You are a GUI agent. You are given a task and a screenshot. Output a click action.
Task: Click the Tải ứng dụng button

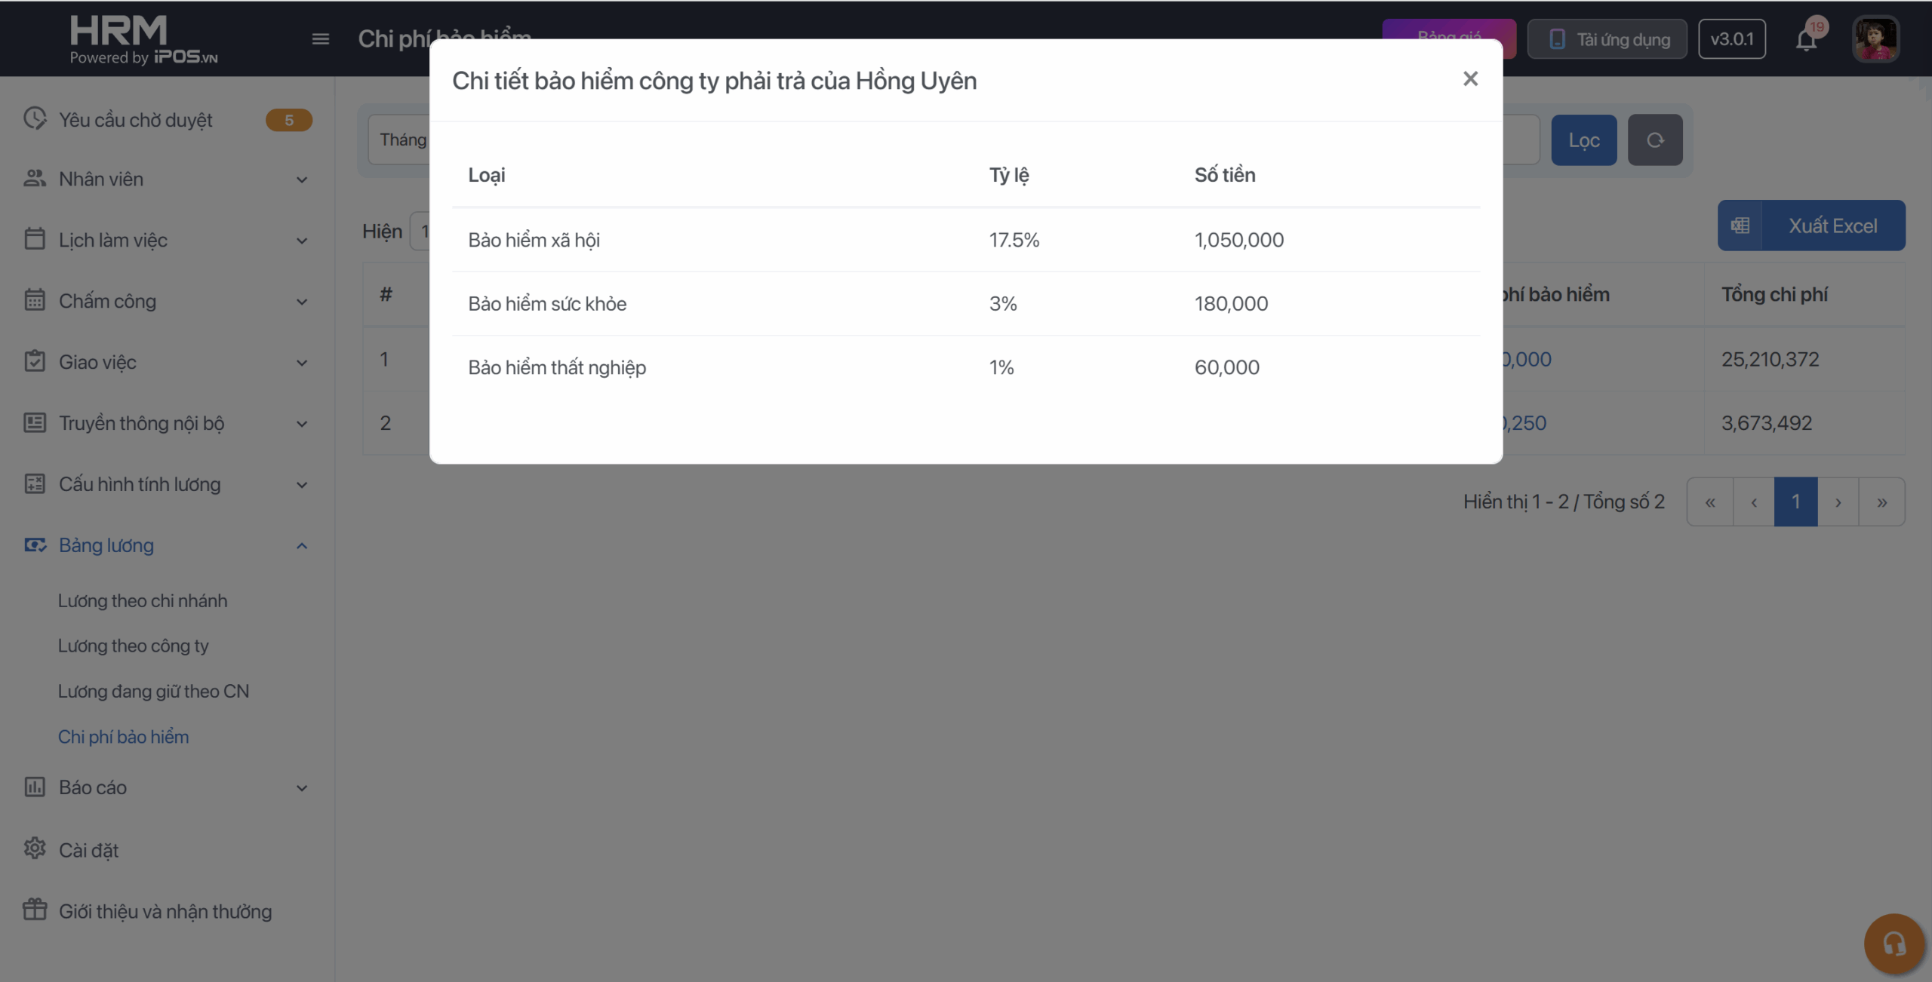[x=1607, y=39]
